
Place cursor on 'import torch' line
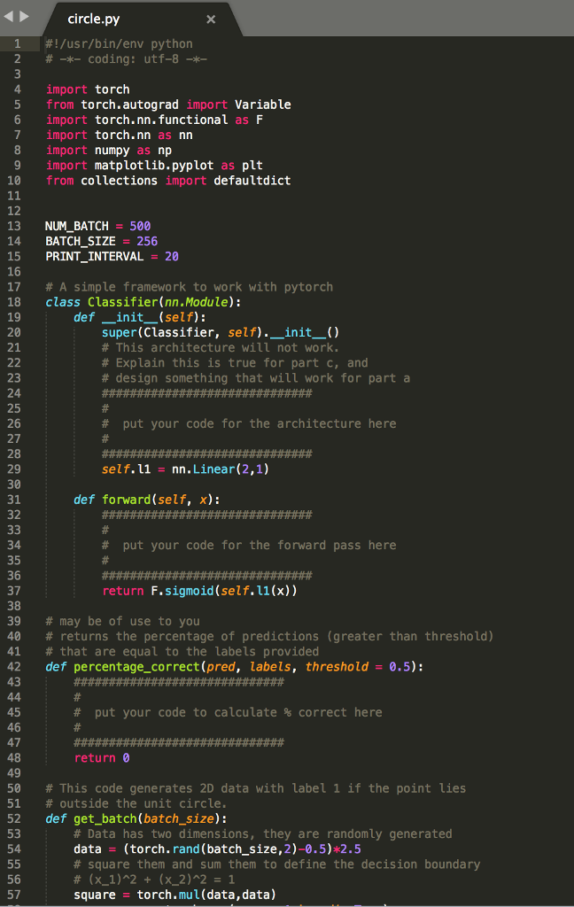pyautogui.click(x=88, y=89)
